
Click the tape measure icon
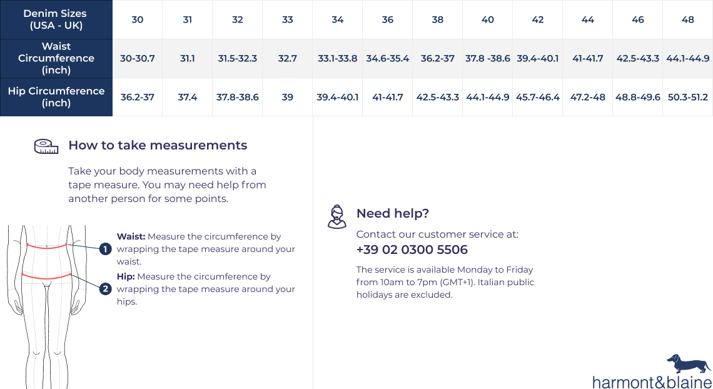[x=46, y=146]
